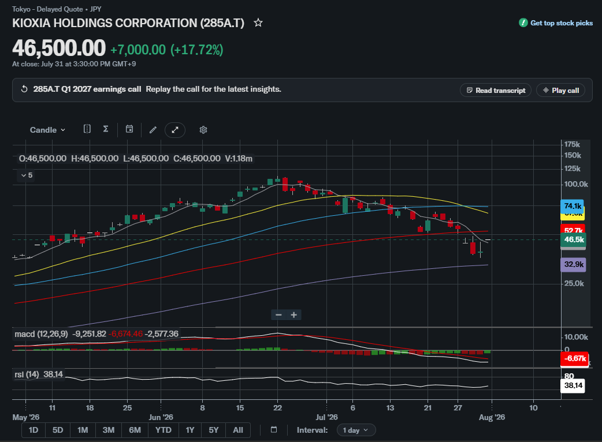Viewport: 602px width, 442px height.
Task: Open the Interval 1 day dropdown
Action: coord(356,430)
